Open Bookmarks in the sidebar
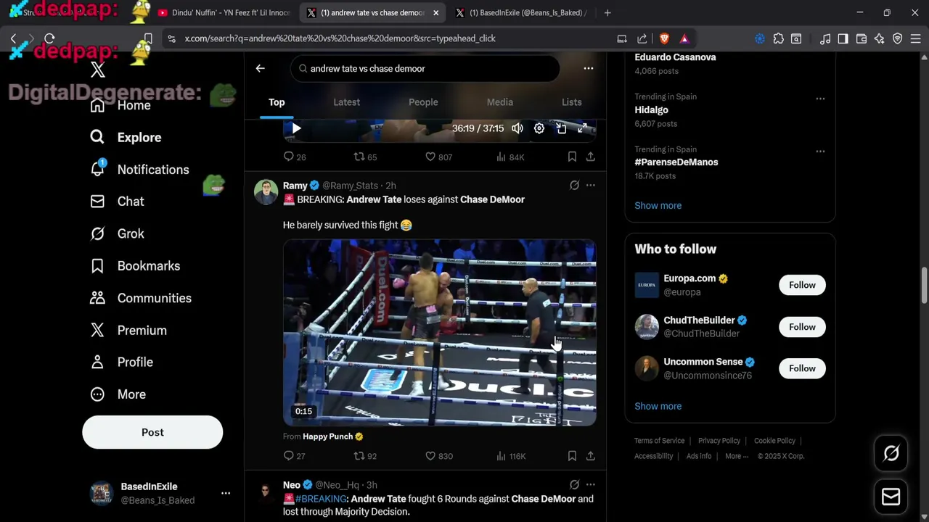This screenshot has width=929, height=522. (135, 266)
